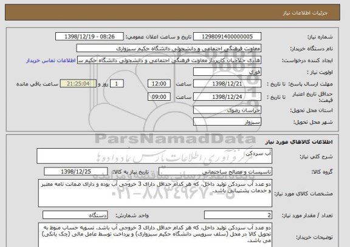
Task: Click the need date field 1398/12/25
Action: pyautogui.click(x=76, y=172)
